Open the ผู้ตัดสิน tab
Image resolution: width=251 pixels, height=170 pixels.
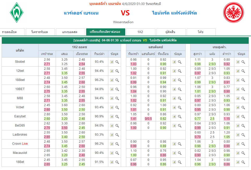[x=171, y=32]
